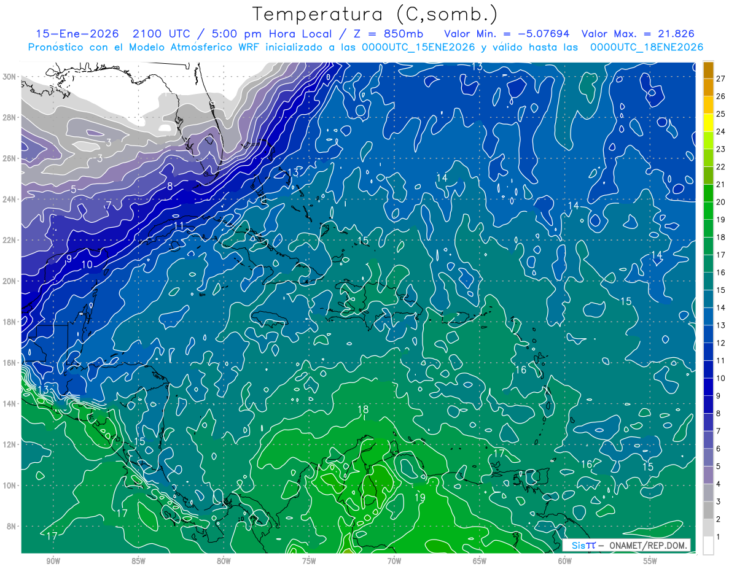Click the '12N' latitude label

tap(10, 444)
